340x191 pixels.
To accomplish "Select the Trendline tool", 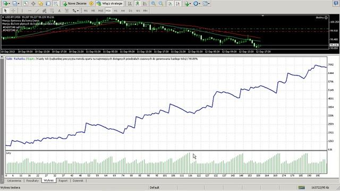I will click(x=37, y=11).
